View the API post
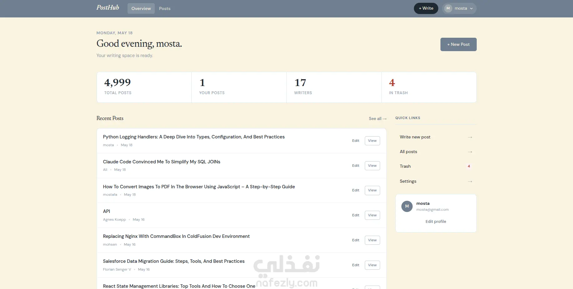Image resolution: width=573 pixels, height=289 pixels. [x=372, y=215]
